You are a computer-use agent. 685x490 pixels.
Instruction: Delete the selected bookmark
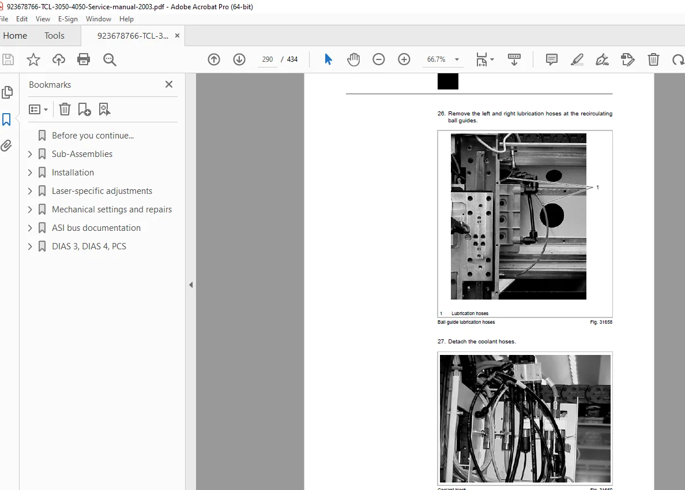tap(65, 109)
